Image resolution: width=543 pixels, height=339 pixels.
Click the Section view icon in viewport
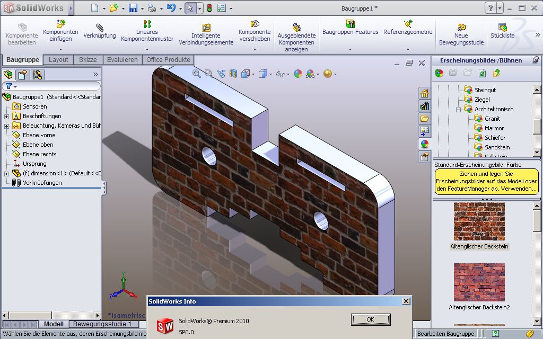pos(233,73)
